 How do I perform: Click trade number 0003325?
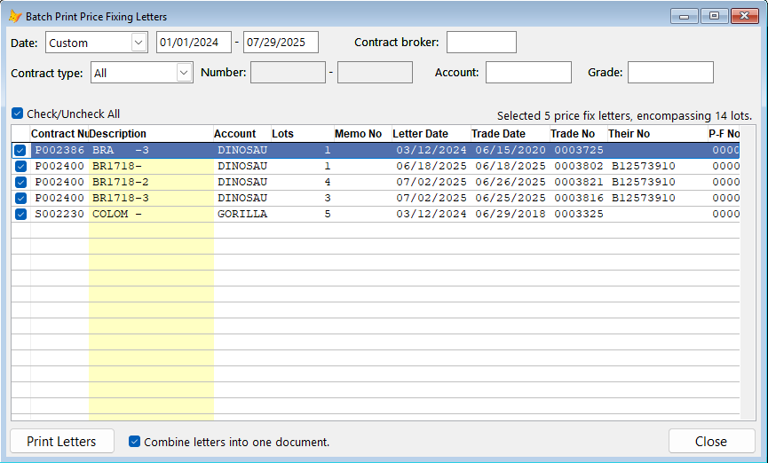579,214
